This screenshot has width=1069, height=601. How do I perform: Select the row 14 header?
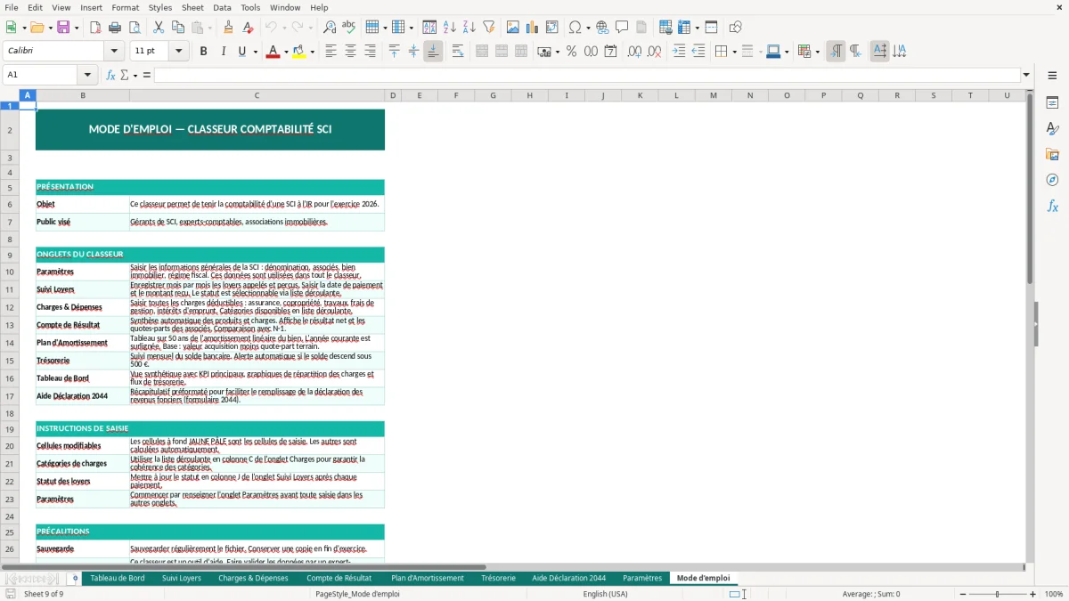coord(10,343)
